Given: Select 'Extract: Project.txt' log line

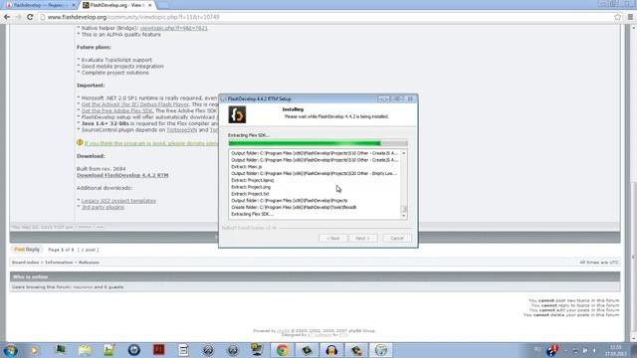Looking at the screenshot, I should pyautogui.click(x=250, y=194).
